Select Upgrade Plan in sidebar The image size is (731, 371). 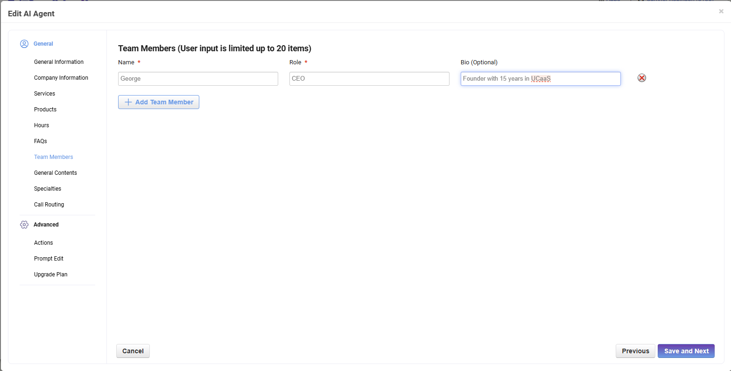click(51, 275)
